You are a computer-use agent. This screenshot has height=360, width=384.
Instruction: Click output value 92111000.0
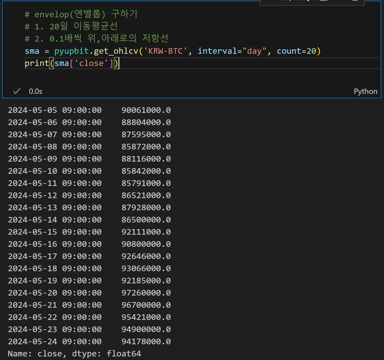pos(146,232)
